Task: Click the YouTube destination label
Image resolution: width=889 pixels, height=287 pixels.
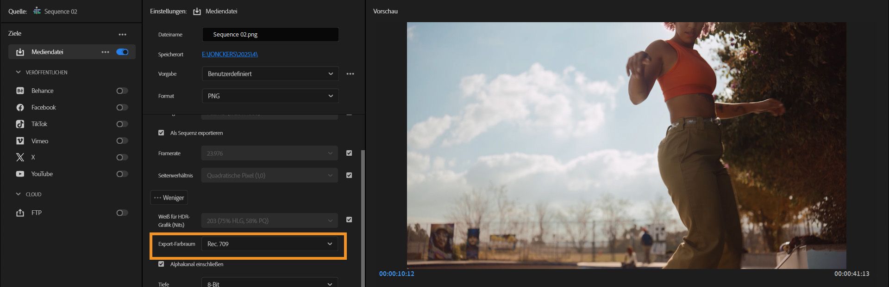Action: pos(42,174)
